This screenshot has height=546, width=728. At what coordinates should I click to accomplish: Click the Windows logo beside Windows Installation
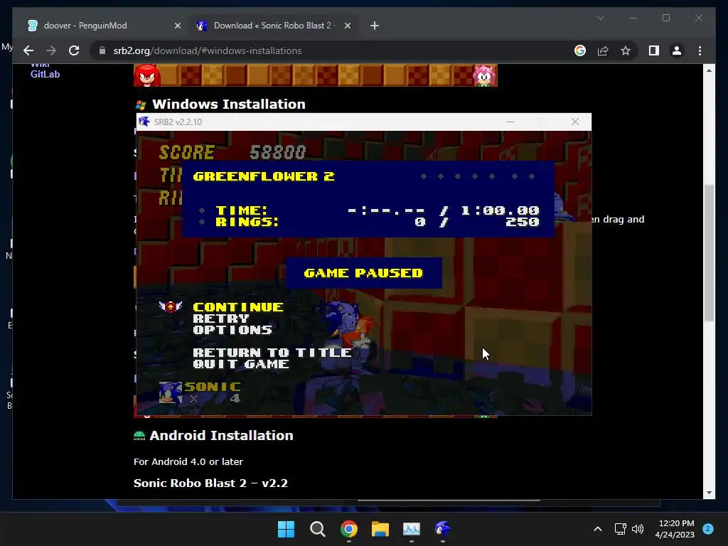(x=141, y=105)
